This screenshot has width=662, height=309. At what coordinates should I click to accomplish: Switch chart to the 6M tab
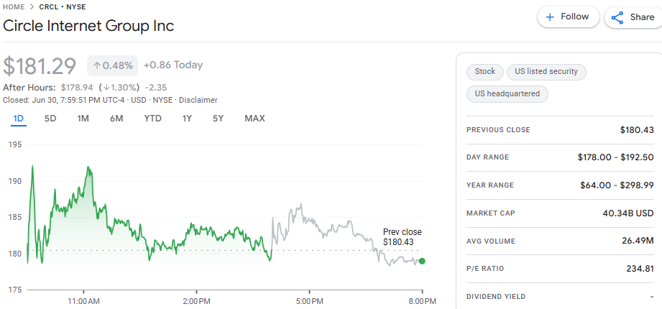pos(116,119)
